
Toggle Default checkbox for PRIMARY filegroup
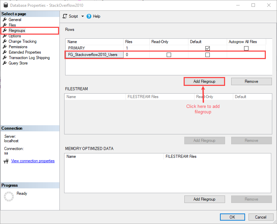pyautogui.click(x=207, y=48)
